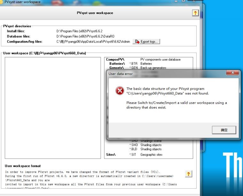Close the User data error dialog
The height and width of the screenshot is (196, 243).
click(x=232, y=73)
